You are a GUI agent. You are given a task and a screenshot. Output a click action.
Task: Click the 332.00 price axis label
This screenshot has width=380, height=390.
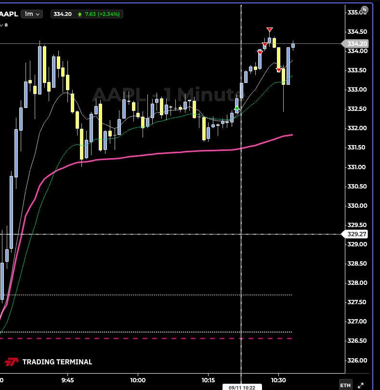[x=357, y=128]
